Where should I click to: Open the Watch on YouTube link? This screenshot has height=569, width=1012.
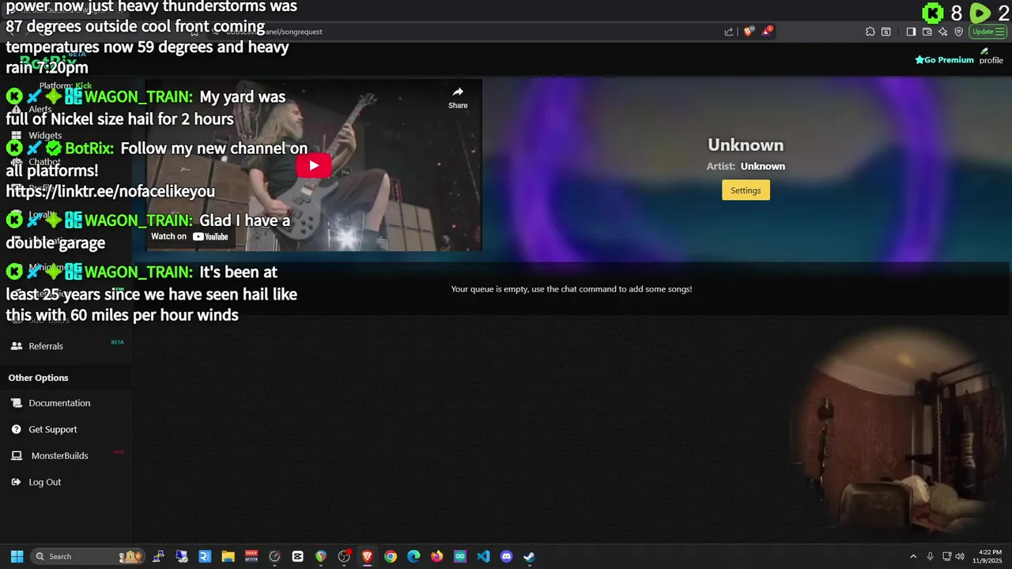190,236
